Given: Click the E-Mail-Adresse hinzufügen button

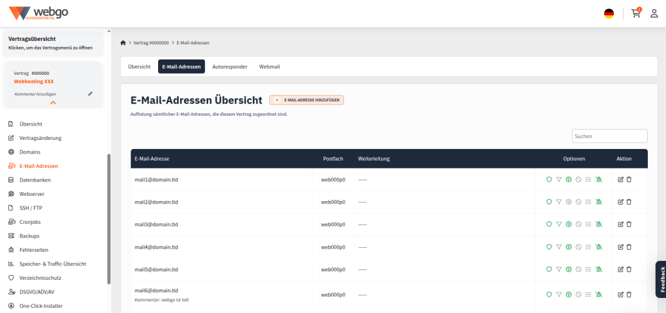Looking at the screenshot, I should 307,100.
